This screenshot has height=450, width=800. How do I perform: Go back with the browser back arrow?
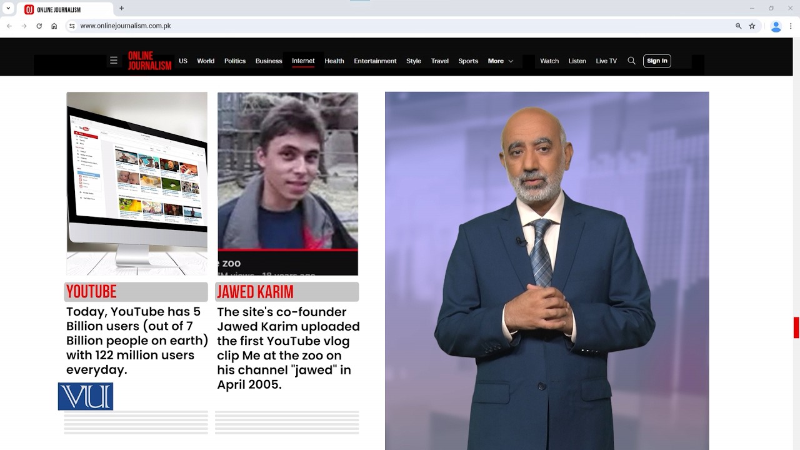point(9,26)
